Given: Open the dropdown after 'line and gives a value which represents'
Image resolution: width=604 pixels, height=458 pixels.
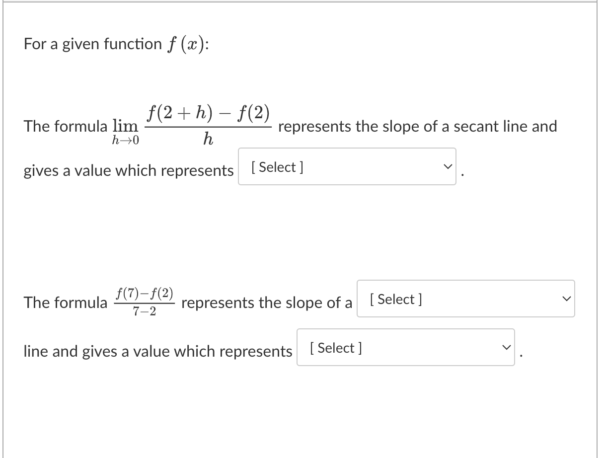Looking at the screenshot, I should (x=406, y=347).
